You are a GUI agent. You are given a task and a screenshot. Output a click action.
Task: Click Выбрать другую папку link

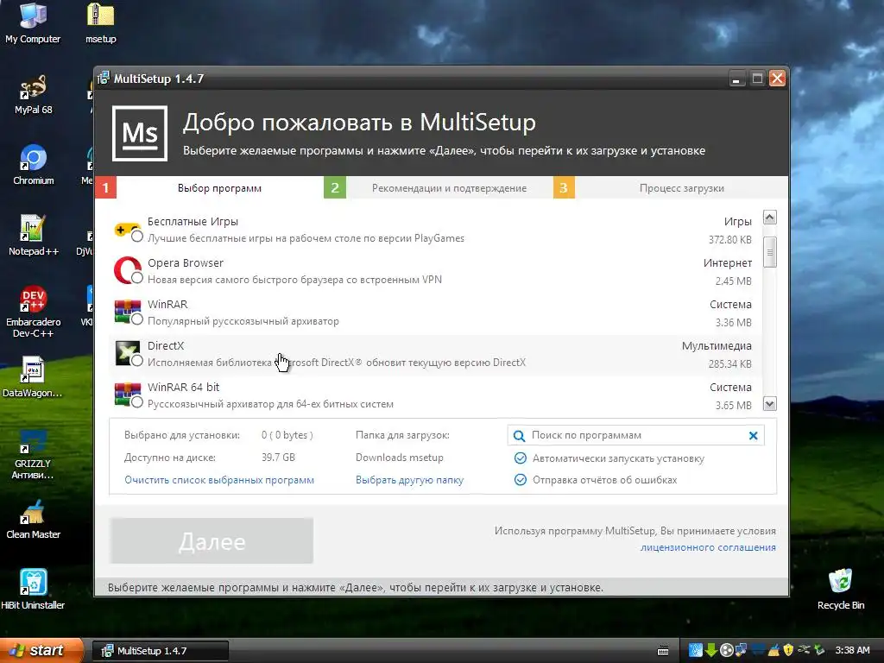coord(410,480)
